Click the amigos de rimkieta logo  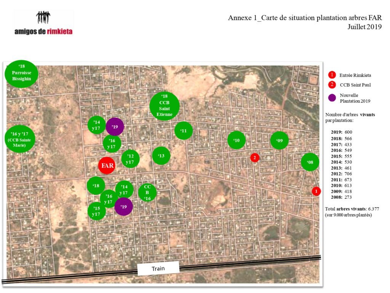point(44,24)
